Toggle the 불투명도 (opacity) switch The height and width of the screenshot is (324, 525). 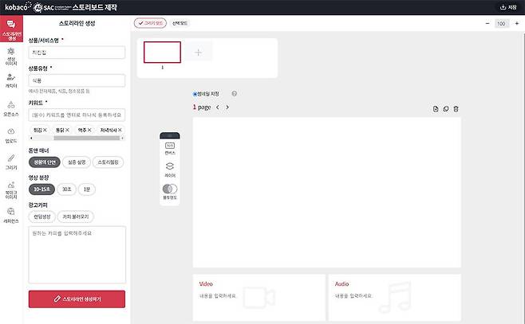(169, 189)
